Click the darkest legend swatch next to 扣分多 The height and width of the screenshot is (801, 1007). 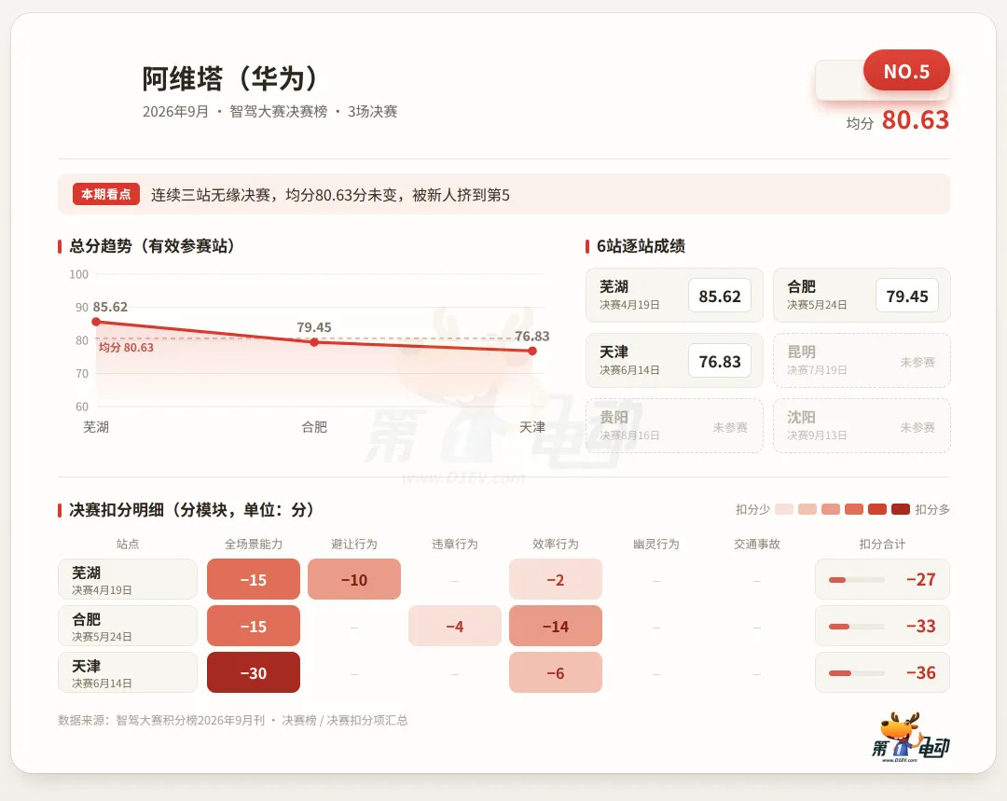pyautogui.click(x=901, y=509)
